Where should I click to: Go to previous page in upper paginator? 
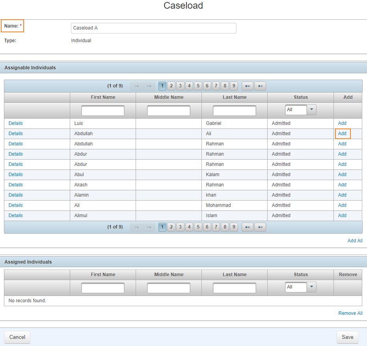coord(149,86)
